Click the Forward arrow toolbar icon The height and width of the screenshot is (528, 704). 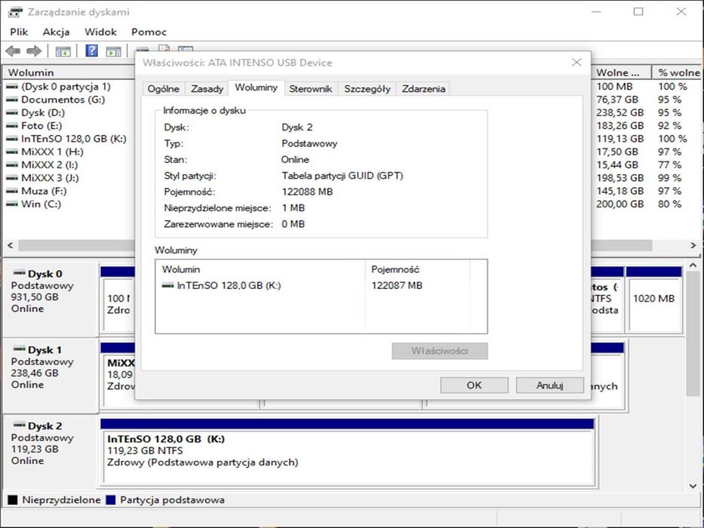coord(34,51)
